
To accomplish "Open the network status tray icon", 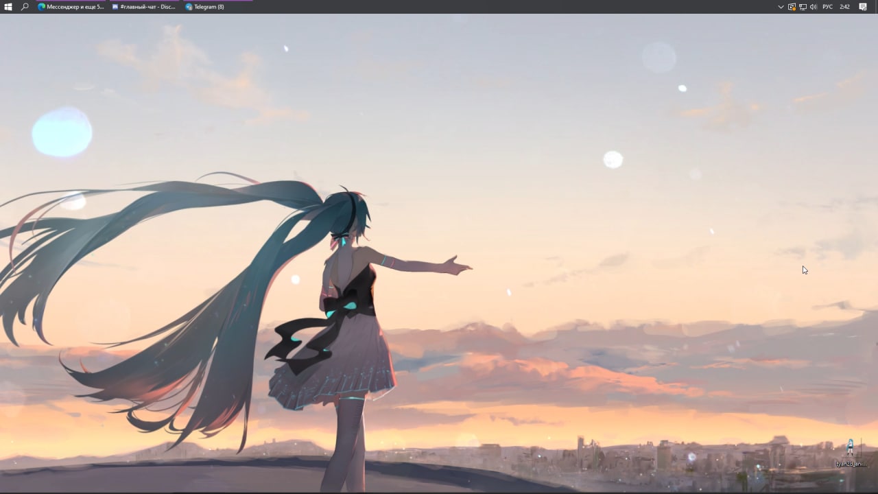I will click(x=803, y=7).
